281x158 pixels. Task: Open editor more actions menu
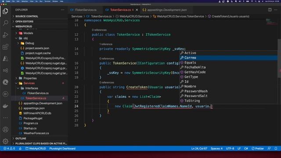pos(276,10)
